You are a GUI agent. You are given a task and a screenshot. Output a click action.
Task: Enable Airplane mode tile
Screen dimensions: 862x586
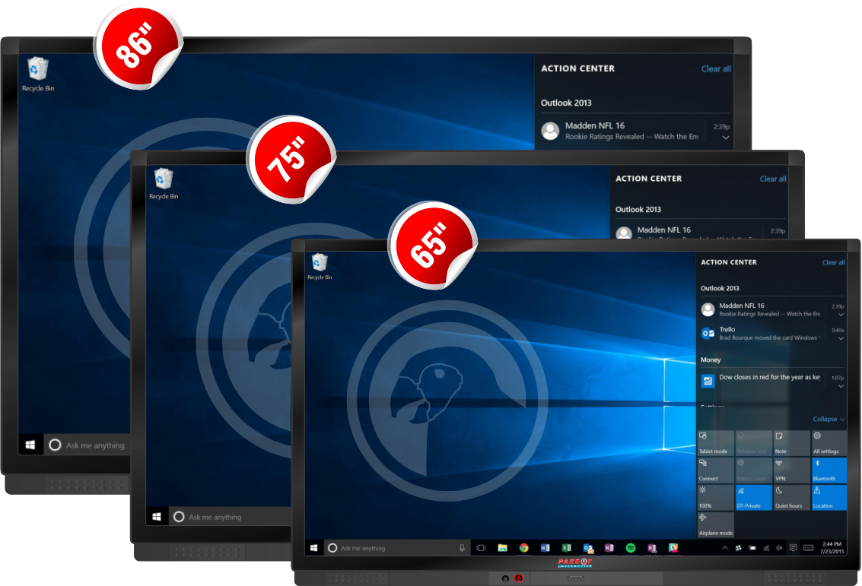pos(715,524)
